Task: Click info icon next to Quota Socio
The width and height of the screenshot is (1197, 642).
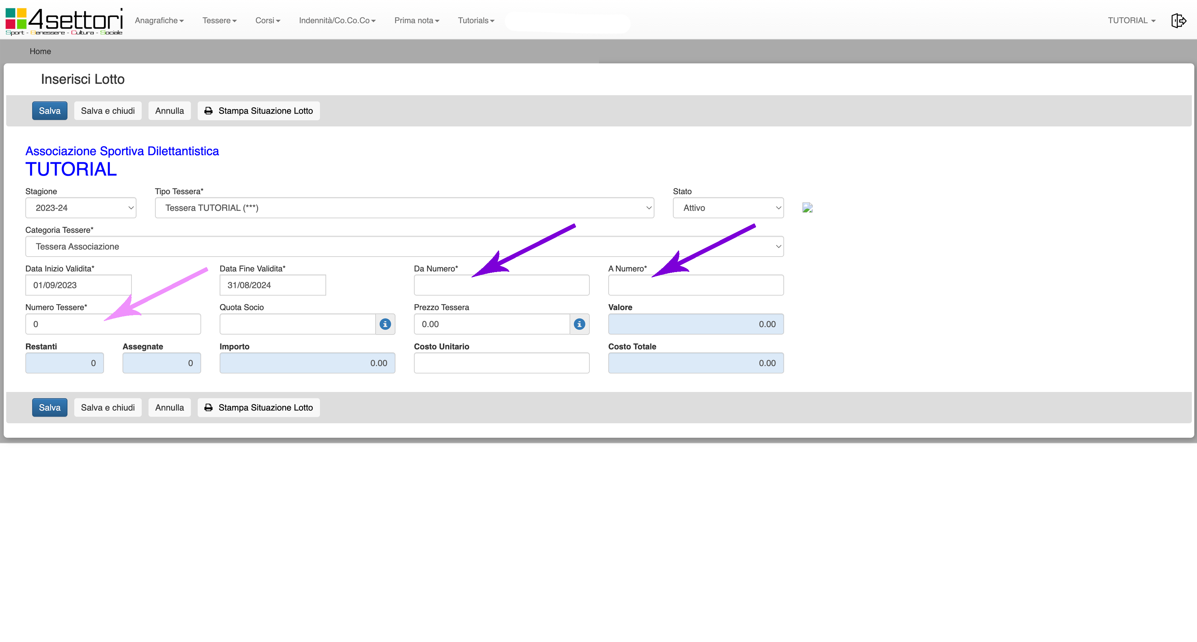Action: (385, 324)
